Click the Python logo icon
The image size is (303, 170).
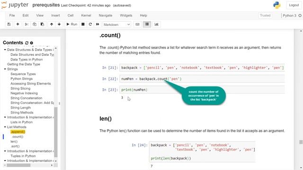point(276,5)
